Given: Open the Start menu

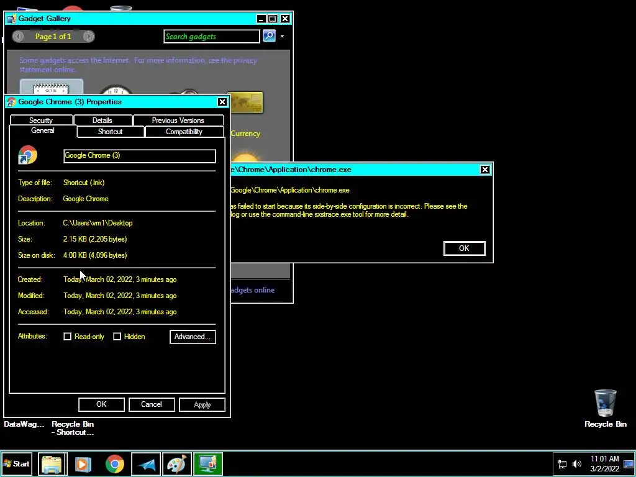Looking at the screenshot, I should click(x=16, y=463).
